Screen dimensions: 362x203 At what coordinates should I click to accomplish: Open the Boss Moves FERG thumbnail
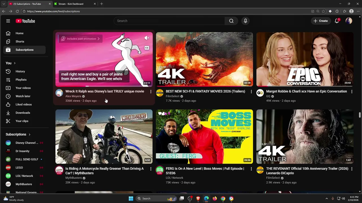pos(204,136)
